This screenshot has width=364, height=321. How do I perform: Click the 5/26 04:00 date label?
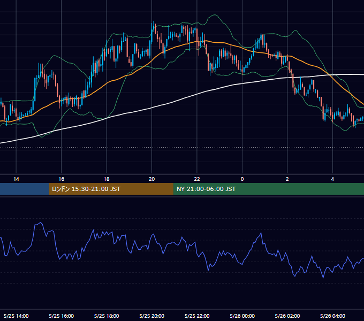click(332, 316)
